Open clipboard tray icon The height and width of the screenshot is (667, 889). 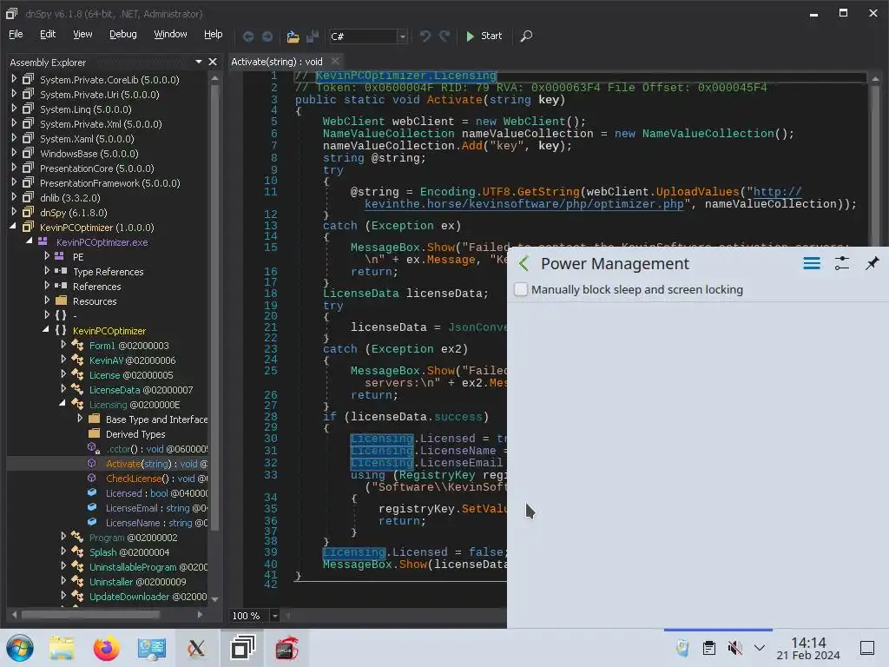tap(708, 648)
